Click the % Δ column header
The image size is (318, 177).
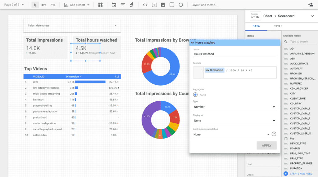tap(117, 77)
